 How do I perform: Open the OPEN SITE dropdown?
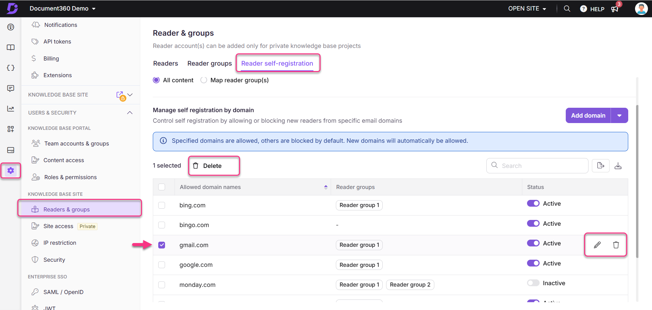point(527,8)
